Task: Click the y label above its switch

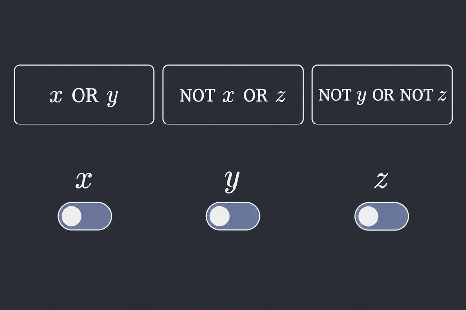Action: click(232, 182)
